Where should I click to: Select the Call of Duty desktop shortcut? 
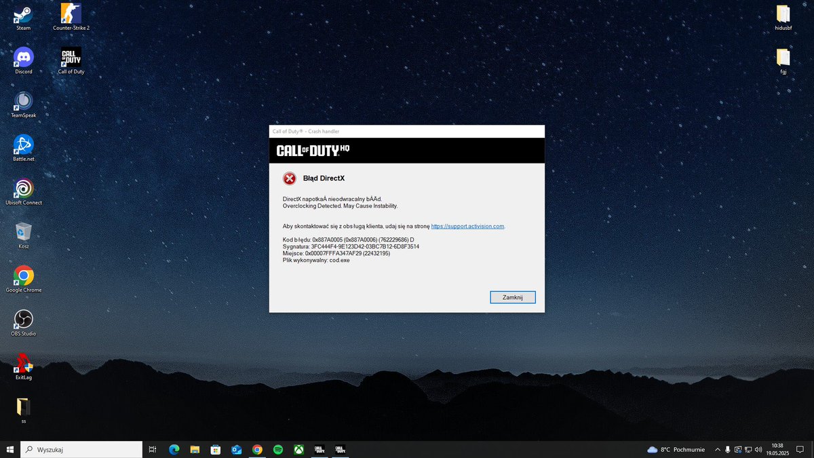click(71, 60)
